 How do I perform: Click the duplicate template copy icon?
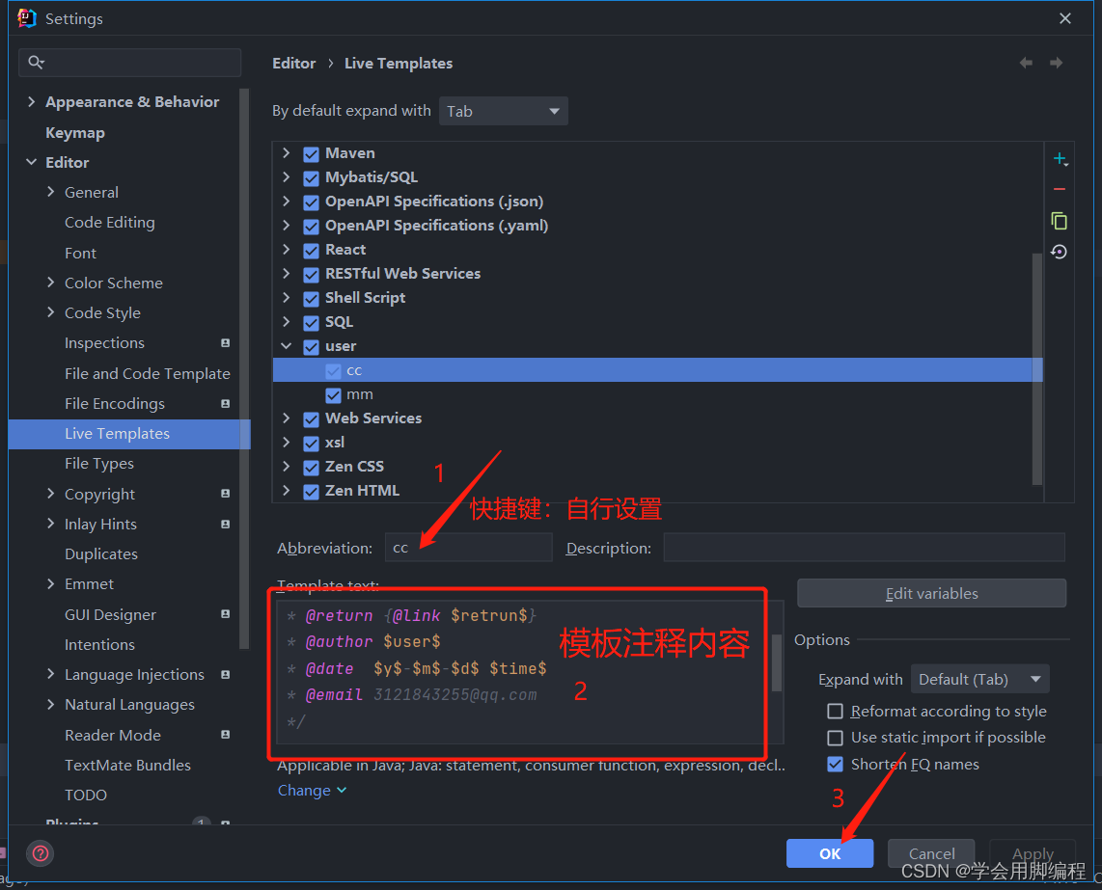pos(1060,221)
